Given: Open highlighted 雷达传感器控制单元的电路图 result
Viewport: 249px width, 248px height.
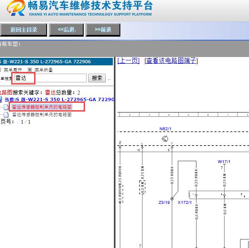Looking at the screenshot, I should [x=42, y=107].
